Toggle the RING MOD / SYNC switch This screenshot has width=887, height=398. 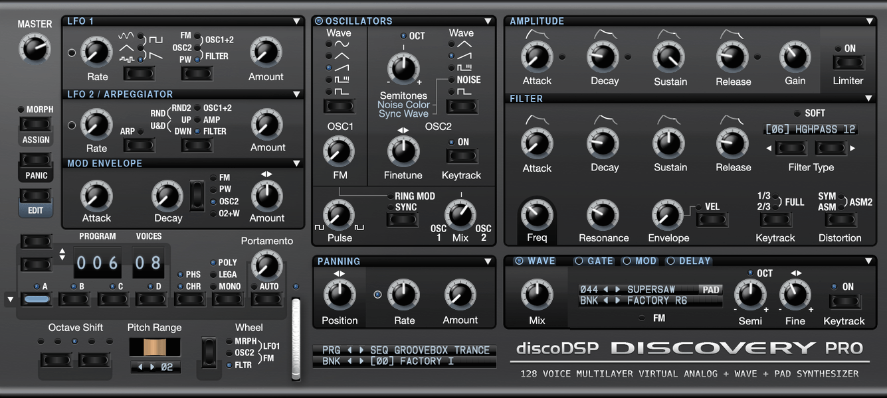(403, 220)
